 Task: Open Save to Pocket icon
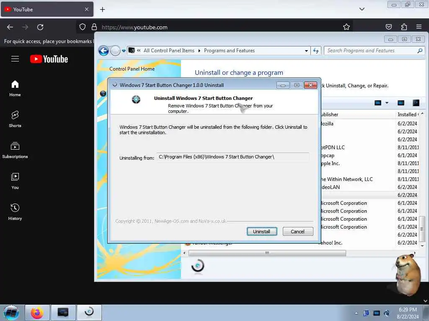[388, 27]
